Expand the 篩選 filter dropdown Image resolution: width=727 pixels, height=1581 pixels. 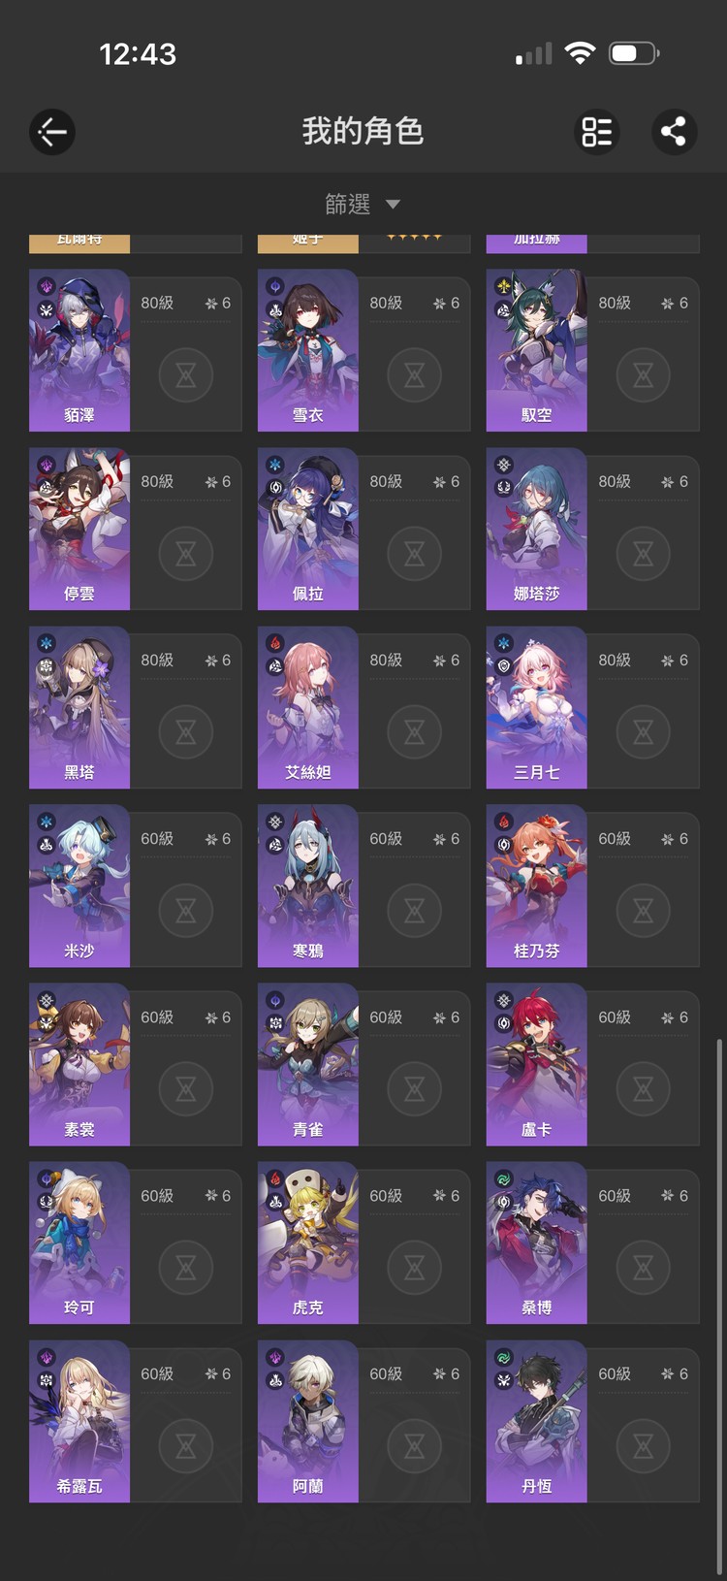(363, 204)
